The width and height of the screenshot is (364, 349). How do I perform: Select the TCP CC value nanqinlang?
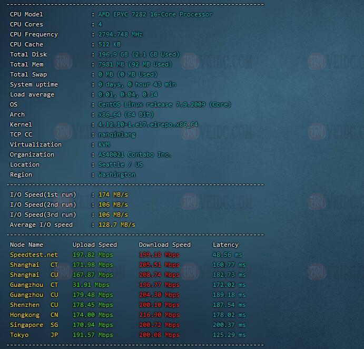pos(117,134)
